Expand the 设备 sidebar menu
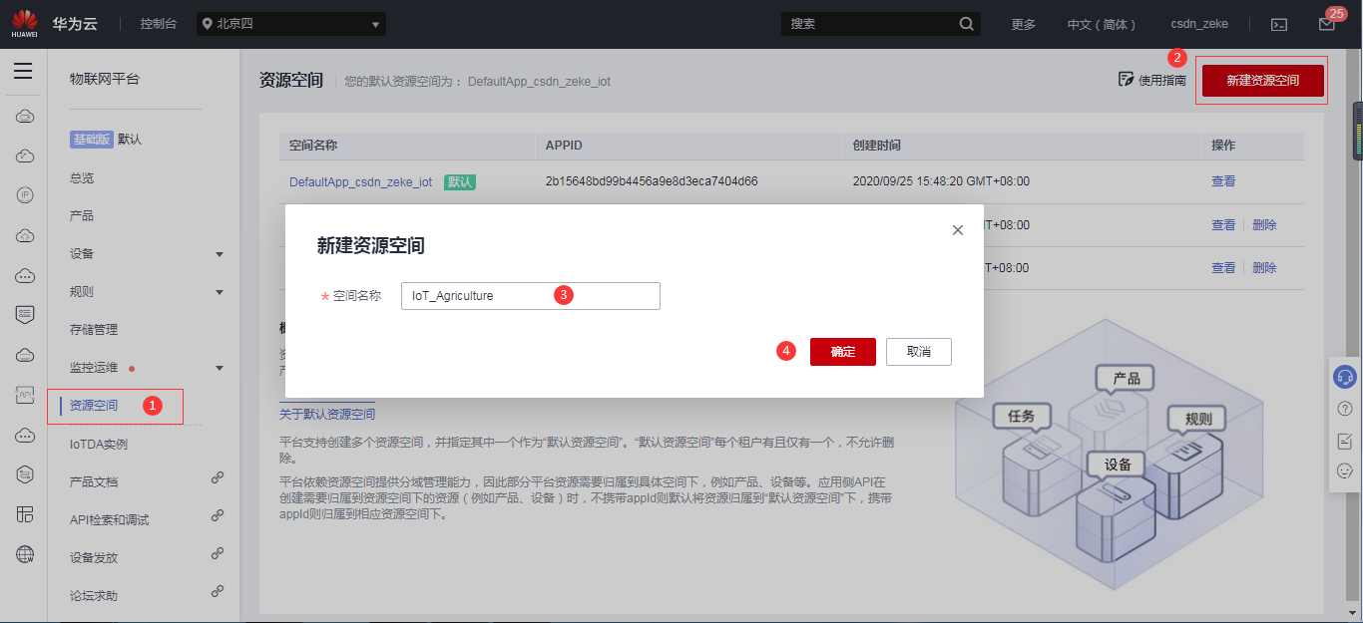This screenshot has width=1363, height=623. coord(220,254)
